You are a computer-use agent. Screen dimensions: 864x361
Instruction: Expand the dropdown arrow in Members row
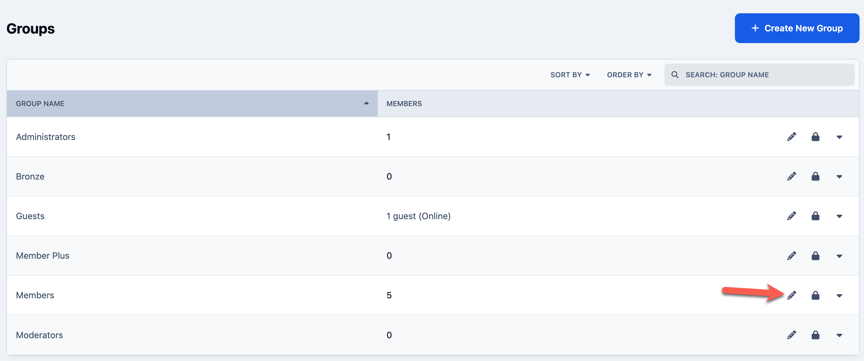click(x=839, y=296)
